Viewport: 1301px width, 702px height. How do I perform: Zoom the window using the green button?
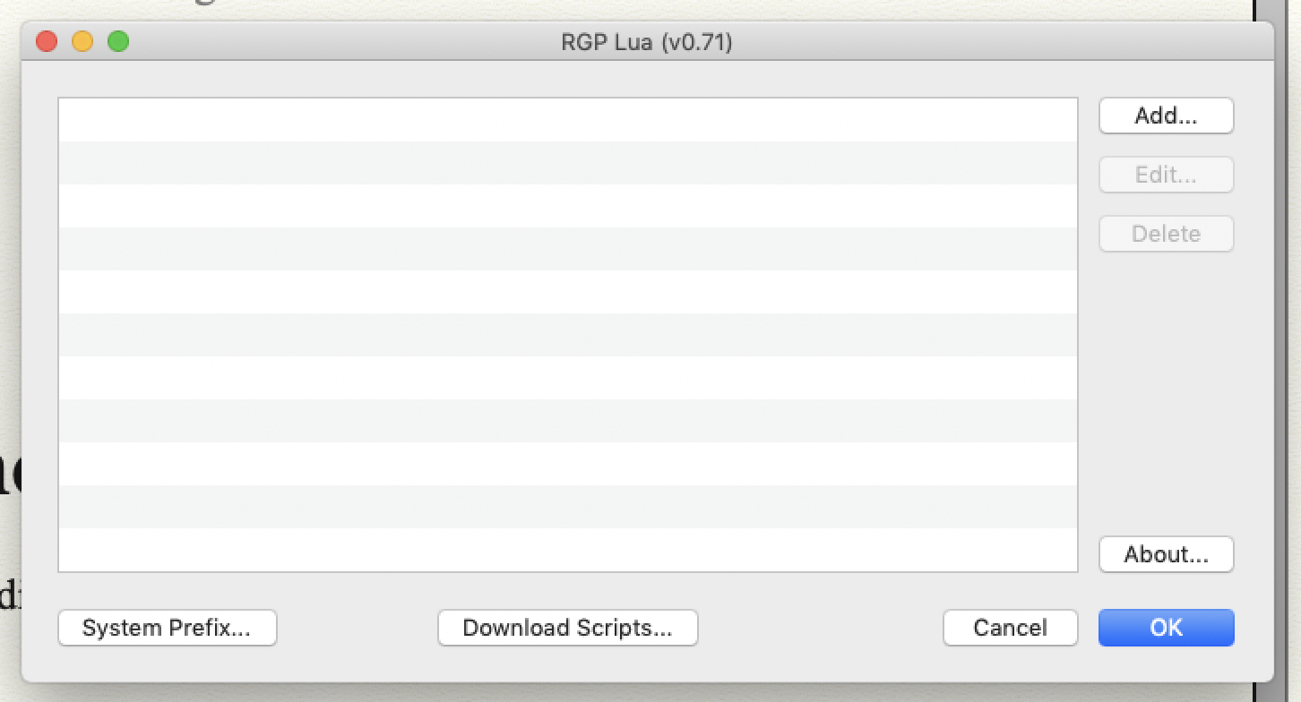(118, 41)
